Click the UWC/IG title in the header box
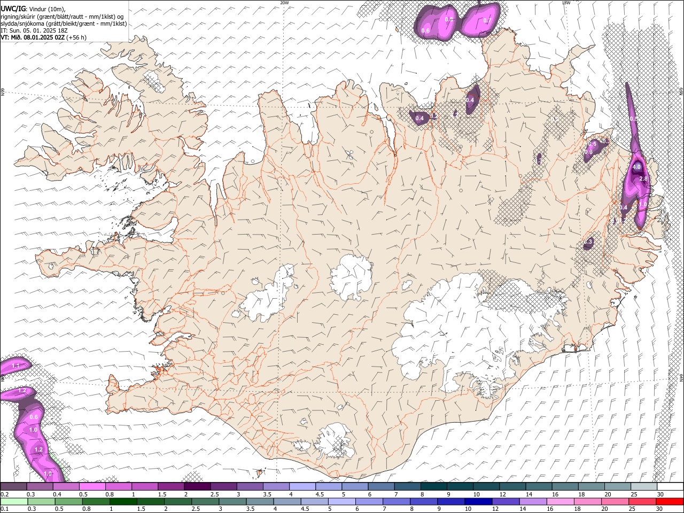 pos(13,9)
